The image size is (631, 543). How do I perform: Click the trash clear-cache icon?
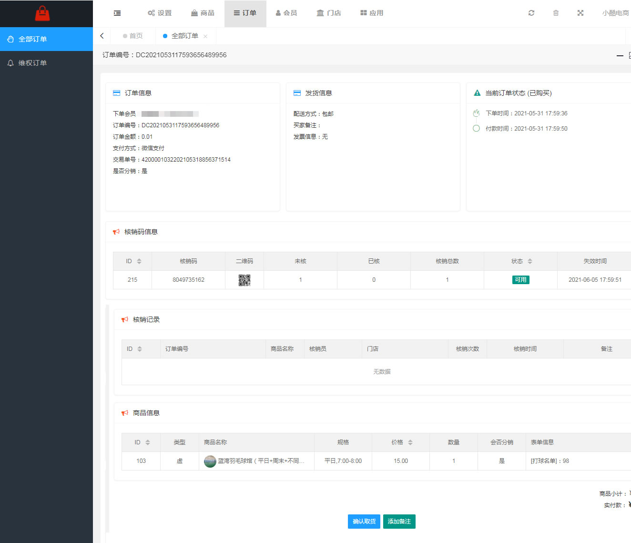coord(556,13)
